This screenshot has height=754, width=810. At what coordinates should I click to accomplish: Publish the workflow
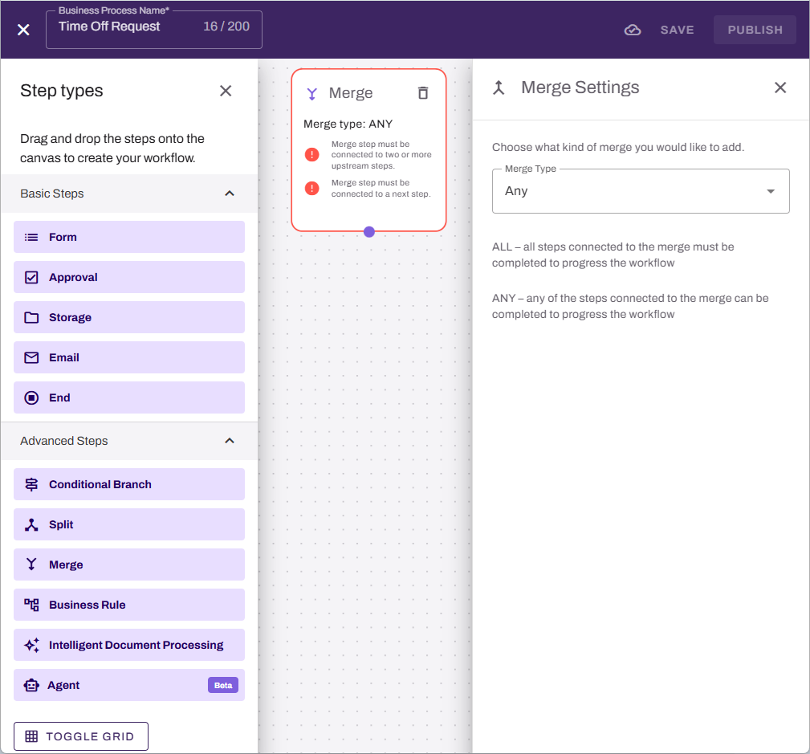(x=755, y=30)
